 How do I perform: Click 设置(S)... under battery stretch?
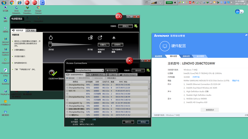pos(104,45)
